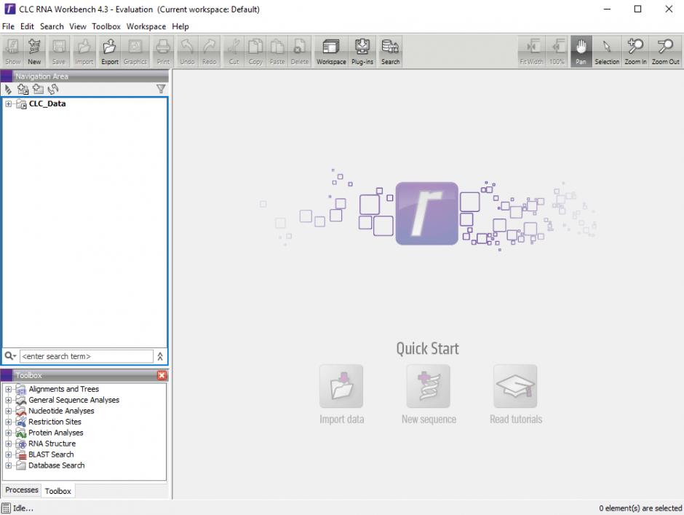This screenshot has width=684, height=515.
Task: Select the Zoom In tool
Action: pyautogui.click(x=635, y=52)
